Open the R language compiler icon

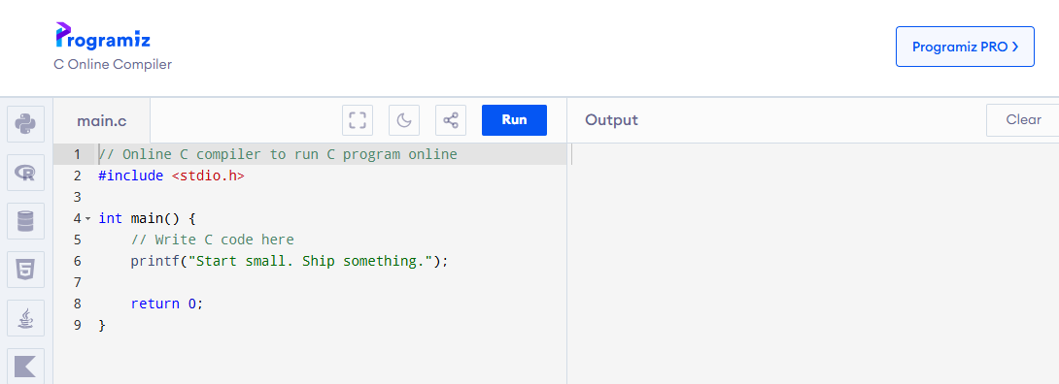25,173
